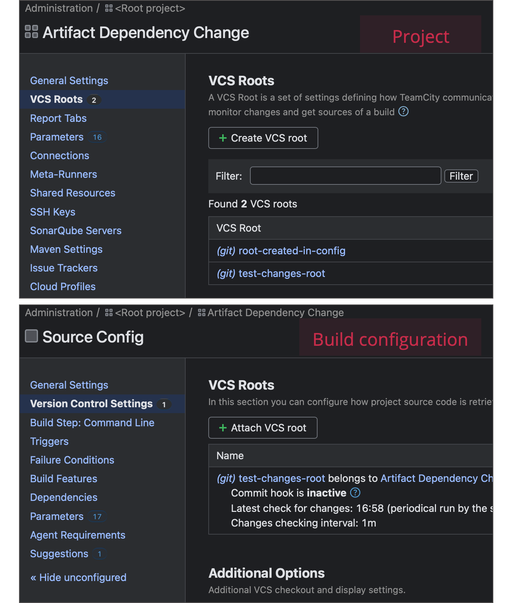Image resolution: width=516 pixels, height=603 pixels.
Task: Click the grid icon beside Artifact Dependency Change breadcrumb
Action: 201,312
